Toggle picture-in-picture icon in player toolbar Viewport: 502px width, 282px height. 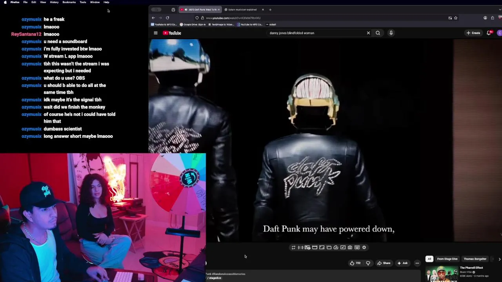322,248
